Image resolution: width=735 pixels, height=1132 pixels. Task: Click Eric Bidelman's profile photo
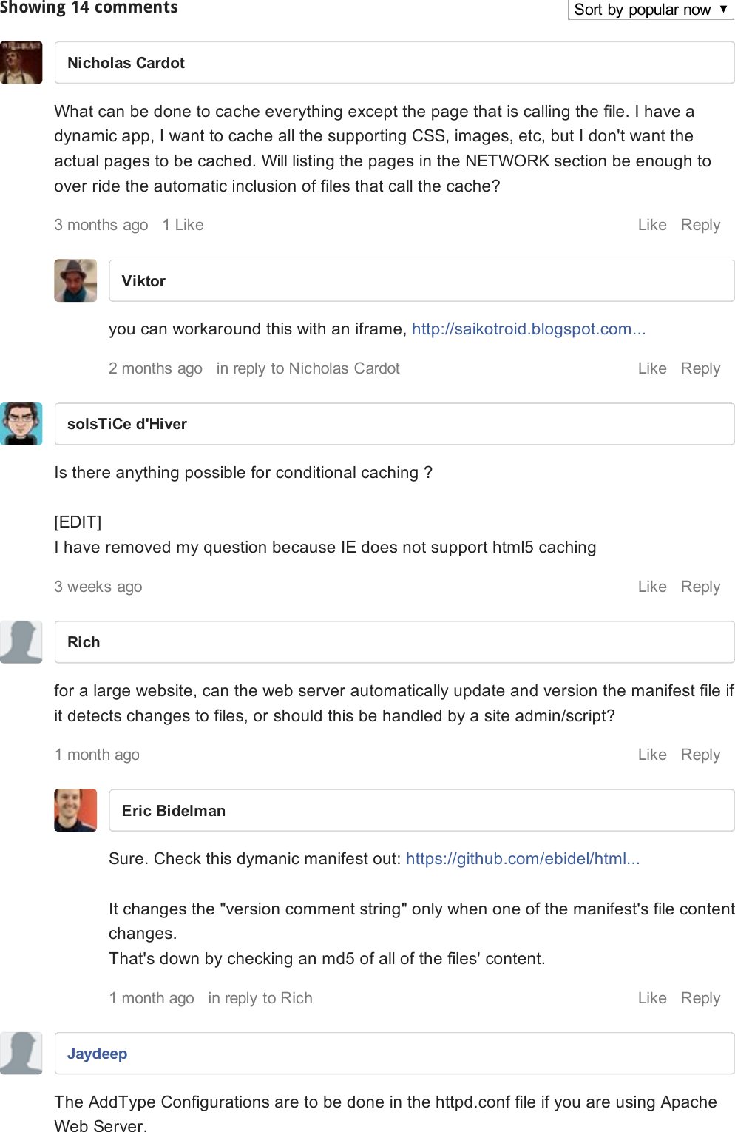[x=75, y=810]
